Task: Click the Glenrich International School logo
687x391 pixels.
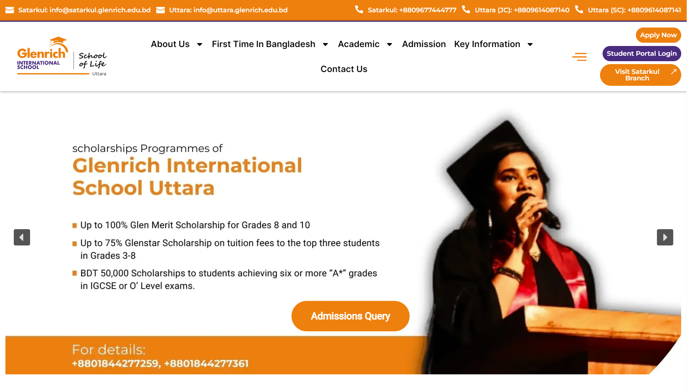Action: point(62,56)
